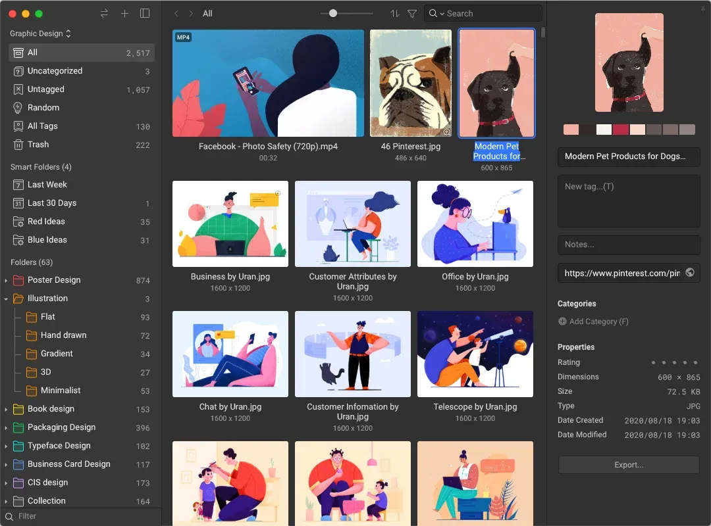Open the filter funnel icon

[412, 14]
